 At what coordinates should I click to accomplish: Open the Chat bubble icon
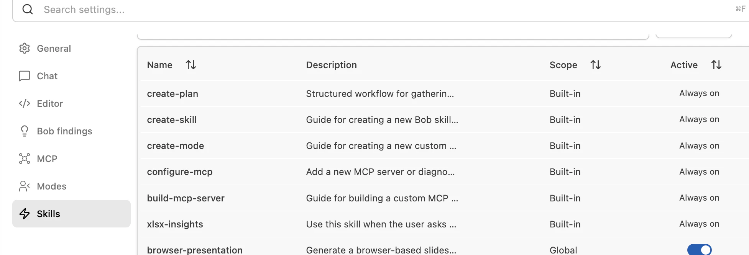pos(25,76)
